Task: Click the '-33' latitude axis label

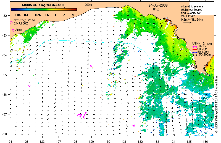Action: coord(4,35)
